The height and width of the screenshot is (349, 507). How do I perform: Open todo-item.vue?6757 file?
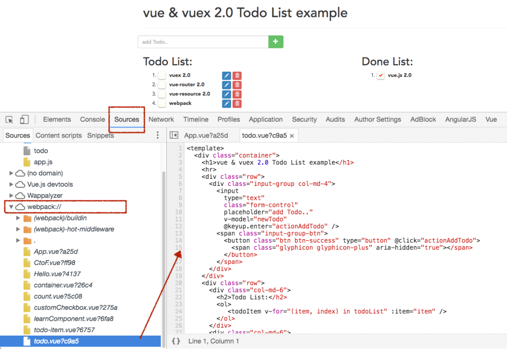pyautogui.click(x=64, y=330)
